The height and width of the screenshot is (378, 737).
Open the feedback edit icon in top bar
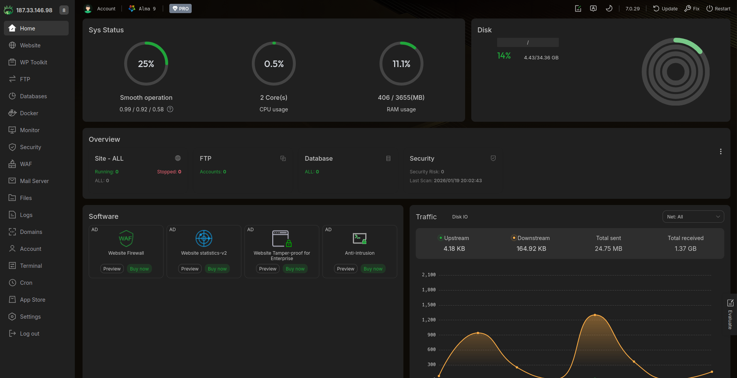point(578,8)
